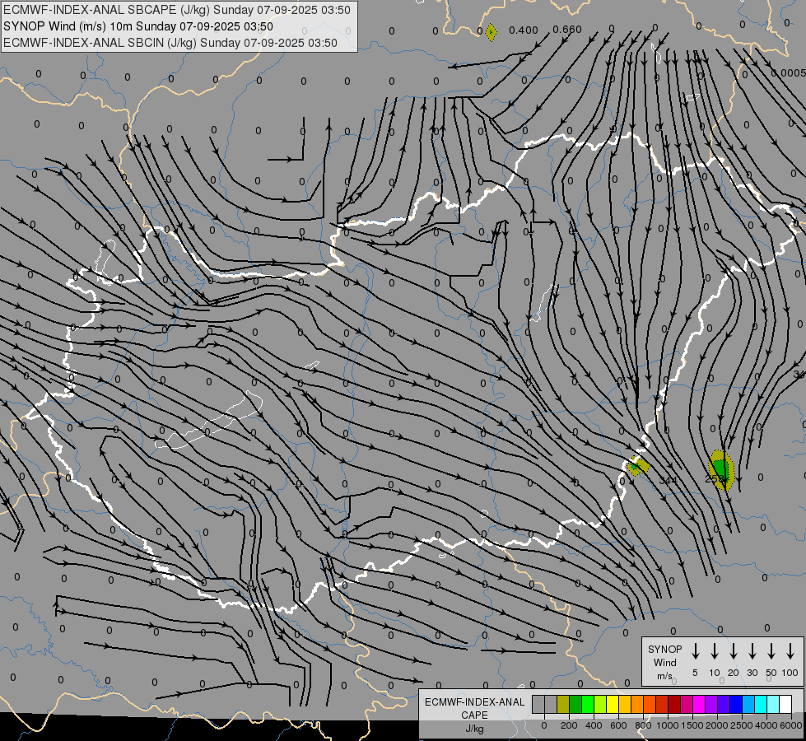The height and width of the screenshot is (741, 806).
Task: Click the 800 tick label on colour scale
Action: 643,725
